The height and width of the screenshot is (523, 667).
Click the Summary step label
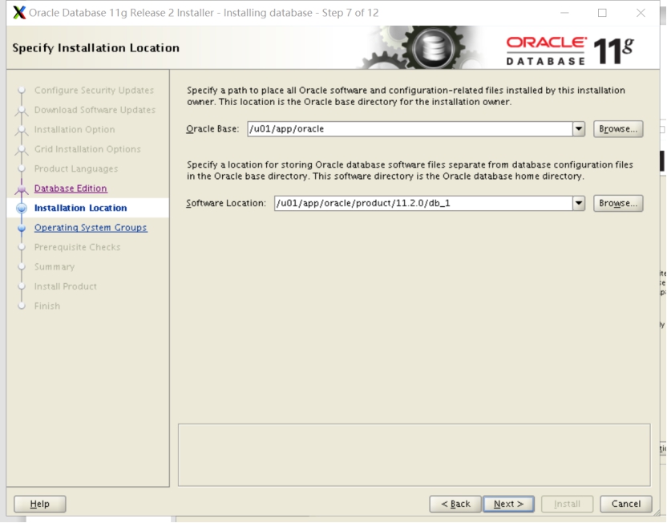pos(55,266)
